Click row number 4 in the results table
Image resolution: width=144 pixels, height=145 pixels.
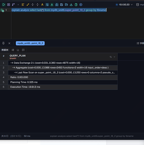pos(3,77)
